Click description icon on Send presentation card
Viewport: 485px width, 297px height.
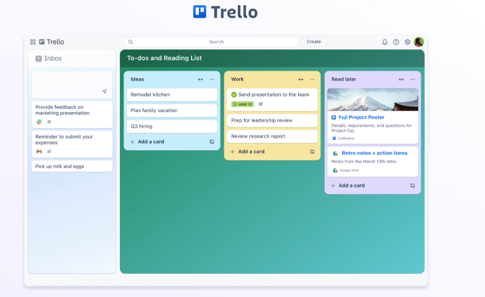click(261, 104)
